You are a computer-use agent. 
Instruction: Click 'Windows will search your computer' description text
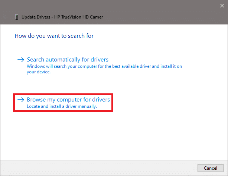[104, 69]
